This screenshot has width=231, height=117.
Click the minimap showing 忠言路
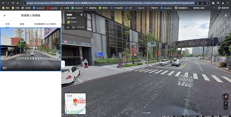pyautogui.click(x=75, y=104)
